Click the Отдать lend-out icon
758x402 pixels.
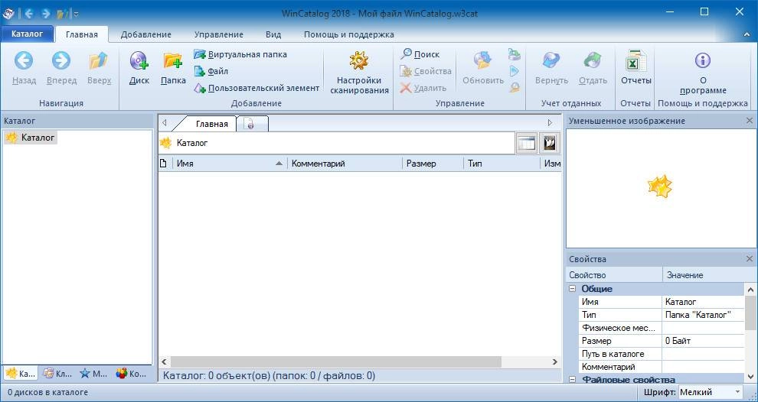pos(592,61)
